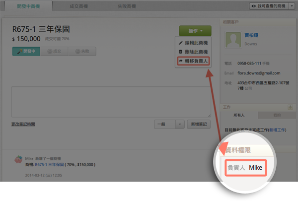The image size is (298, 201).
Task: Choose 轉移負責人 from the menu
Action: tap(194, 61)
